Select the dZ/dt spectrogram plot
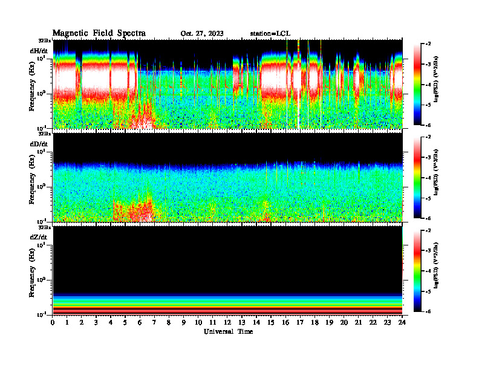Screen dimensions: 479x370 pos(228,270)
